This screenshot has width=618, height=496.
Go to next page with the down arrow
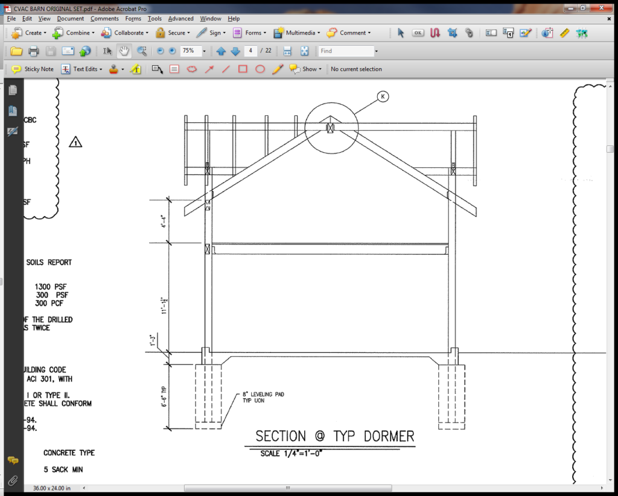pos(235,51)
